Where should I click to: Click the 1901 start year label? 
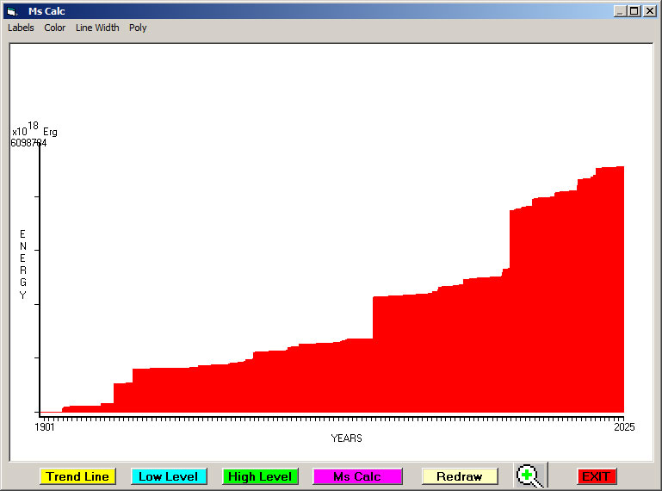(x=45, y=426)
